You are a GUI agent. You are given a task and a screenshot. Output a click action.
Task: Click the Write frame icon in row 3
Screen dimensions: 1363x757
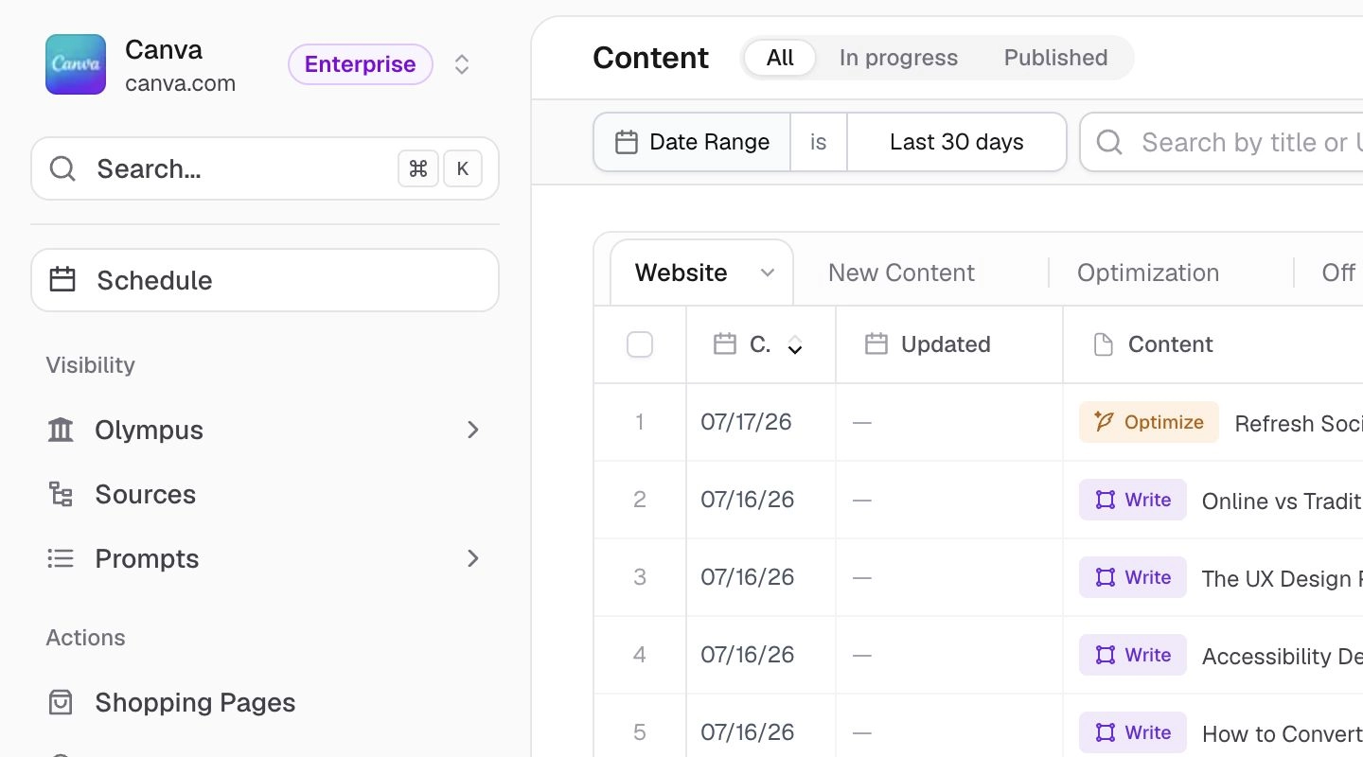[x=1105, y=577]
